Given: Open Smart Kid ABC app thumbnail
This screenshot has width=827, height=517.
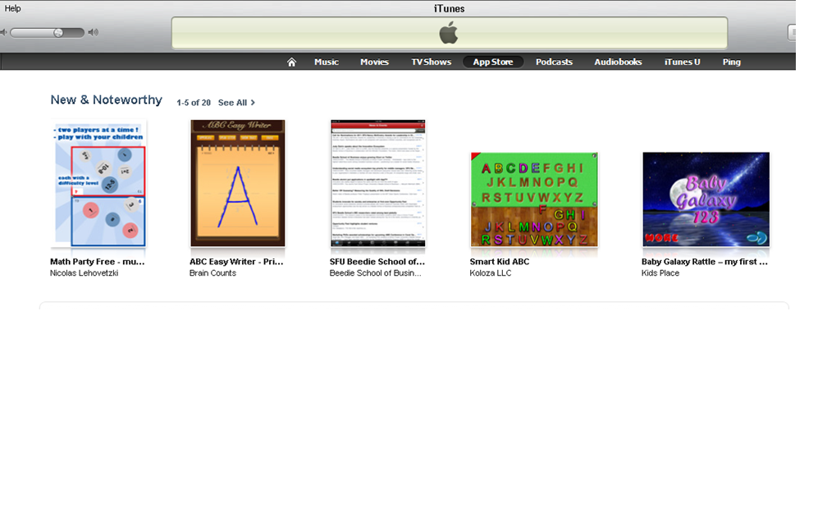Looking at the screenshot, I should click(x=534, y=199).
